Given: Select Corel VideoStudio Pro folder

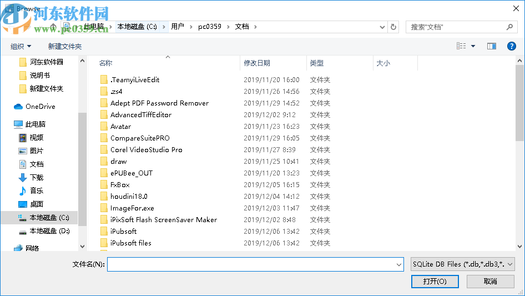Looking at the screenshot, I should 142,150.
